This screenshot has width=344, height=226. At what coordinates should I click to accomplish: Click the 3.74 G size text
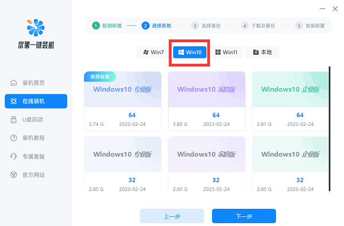tap(96, 124)
